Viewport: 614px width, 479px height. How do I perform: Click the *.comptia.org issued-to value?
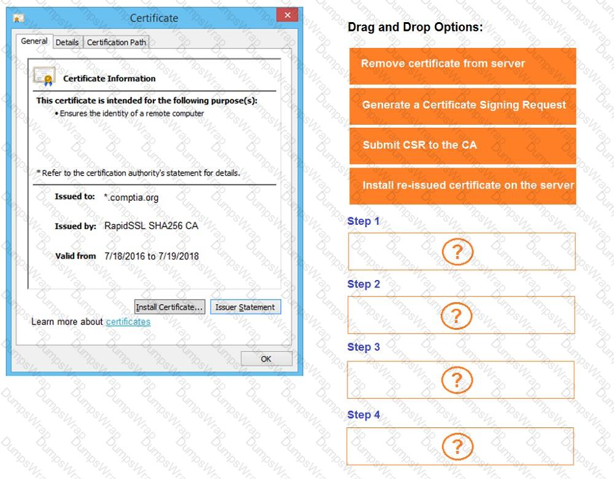click(131, 197)
